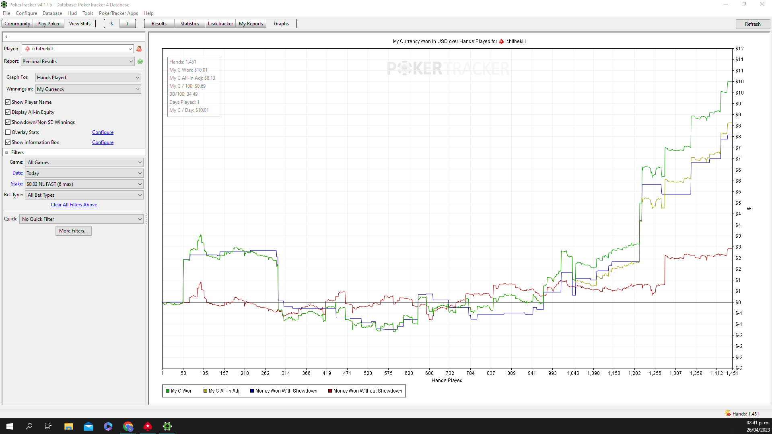Open Configure link for Overlay Stats

point(103,132)
